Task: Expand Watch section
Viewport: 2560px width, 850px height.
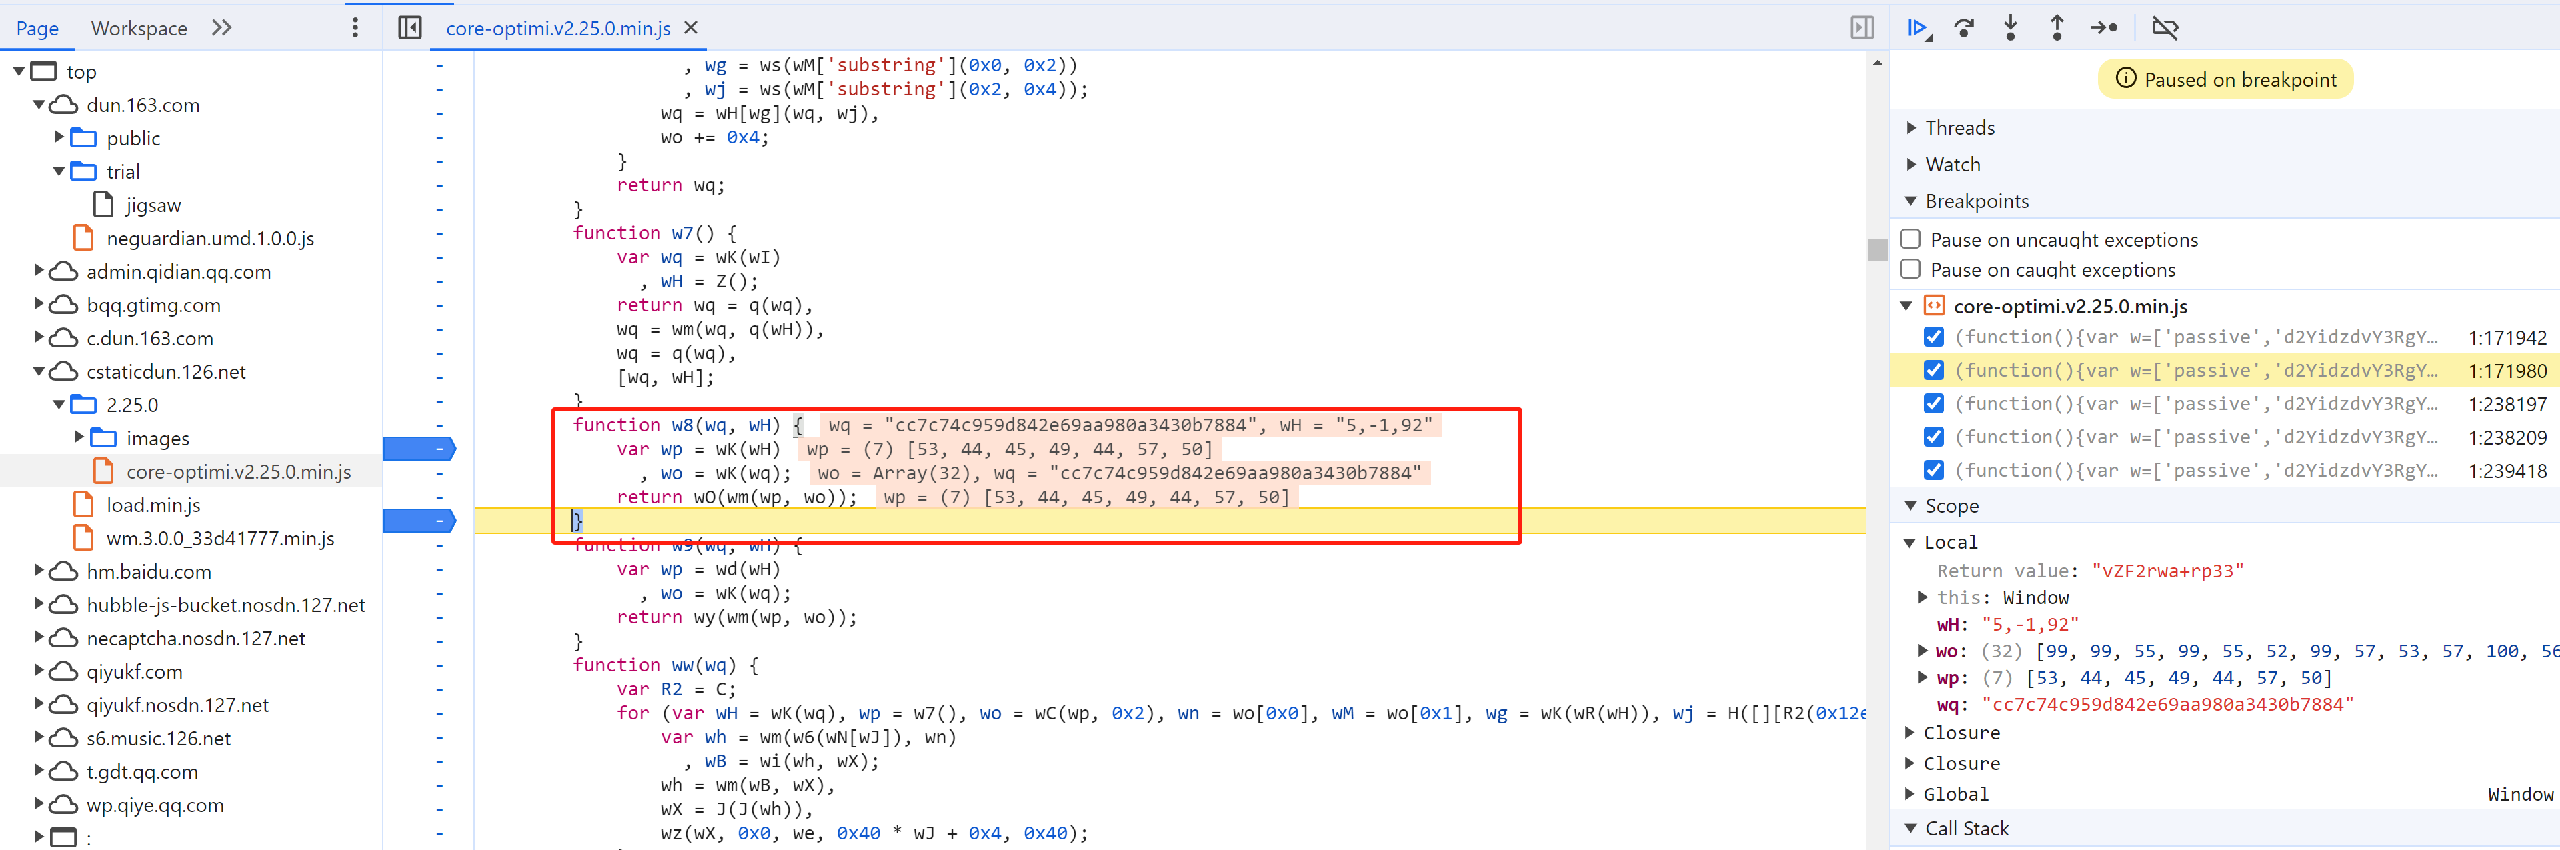Action: coord(1911,164)
